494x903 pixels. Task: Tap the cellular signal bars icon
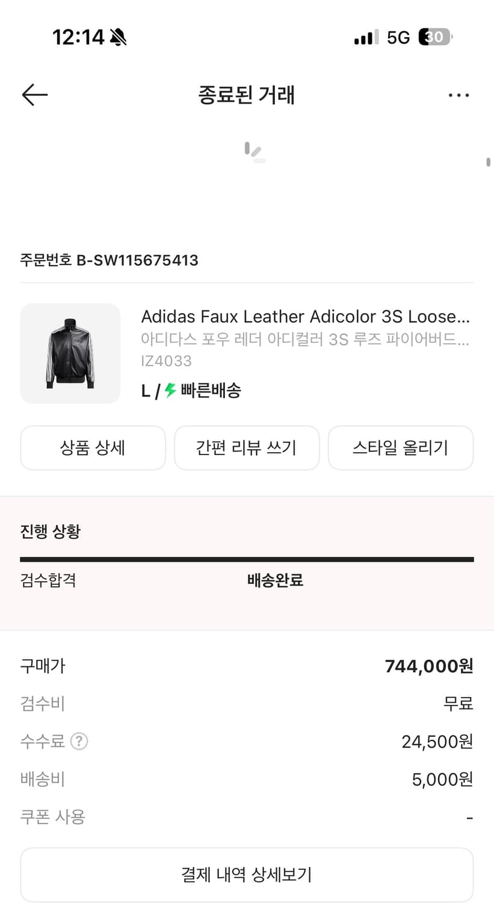point(366,37)
